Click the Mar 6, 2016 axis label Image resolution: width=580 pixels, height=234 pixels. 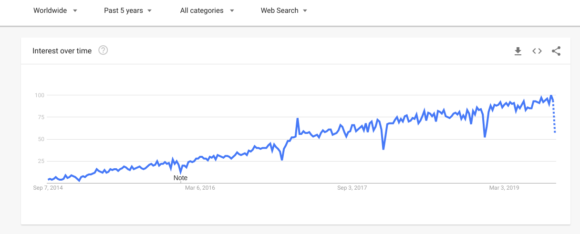[200, 188]
